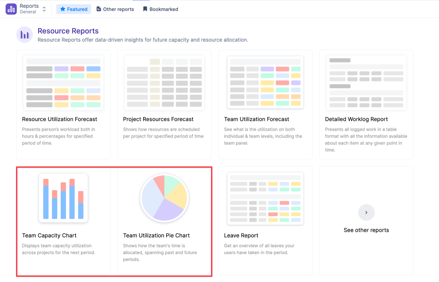Viewport: 439px width, 282px height.
Task: Click the Team Capacity Chart bar icon
Action: [x=63, y=198]
